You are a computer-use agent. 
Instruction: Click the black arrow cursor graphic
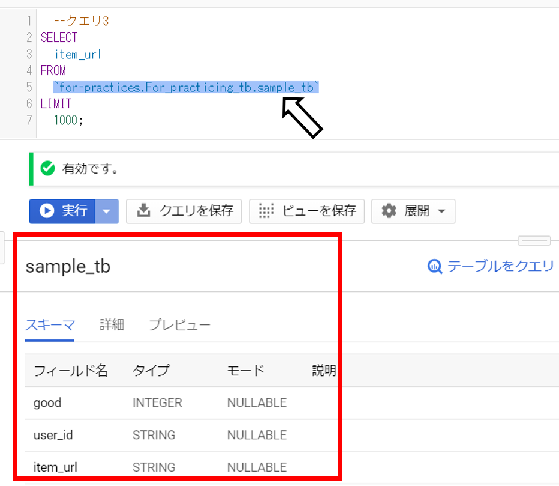(x=303, y=117)
